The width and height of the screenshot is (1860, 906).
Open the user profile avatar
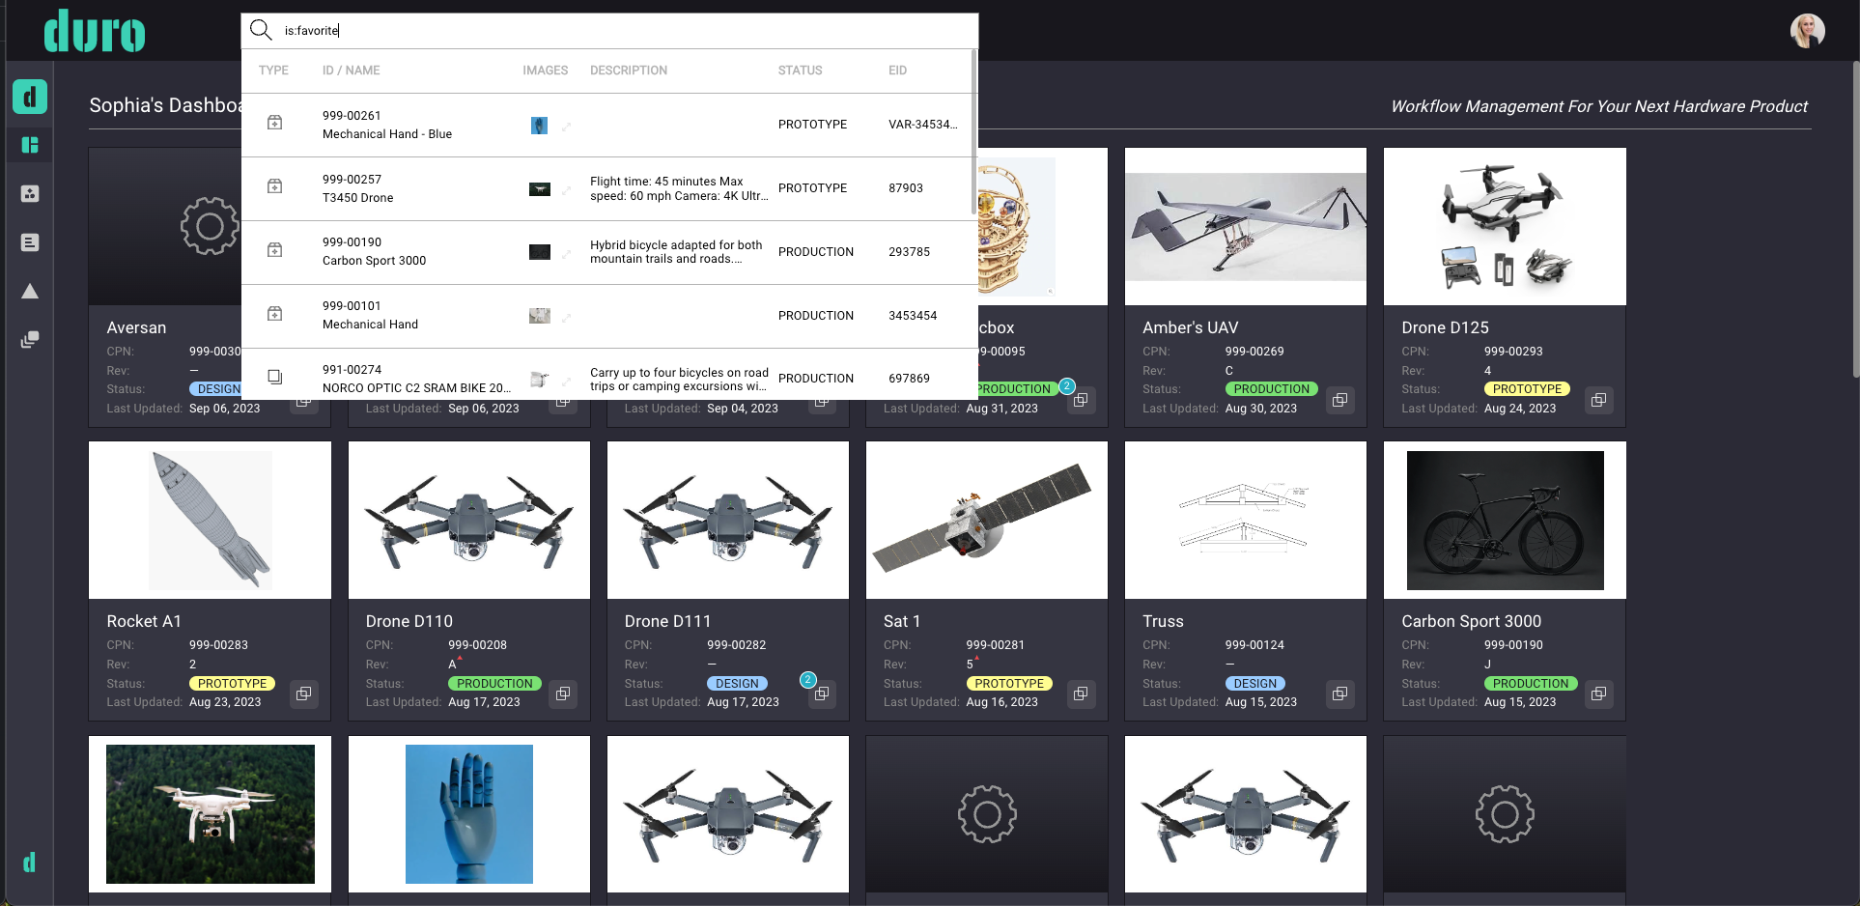tap(1807, 30)
